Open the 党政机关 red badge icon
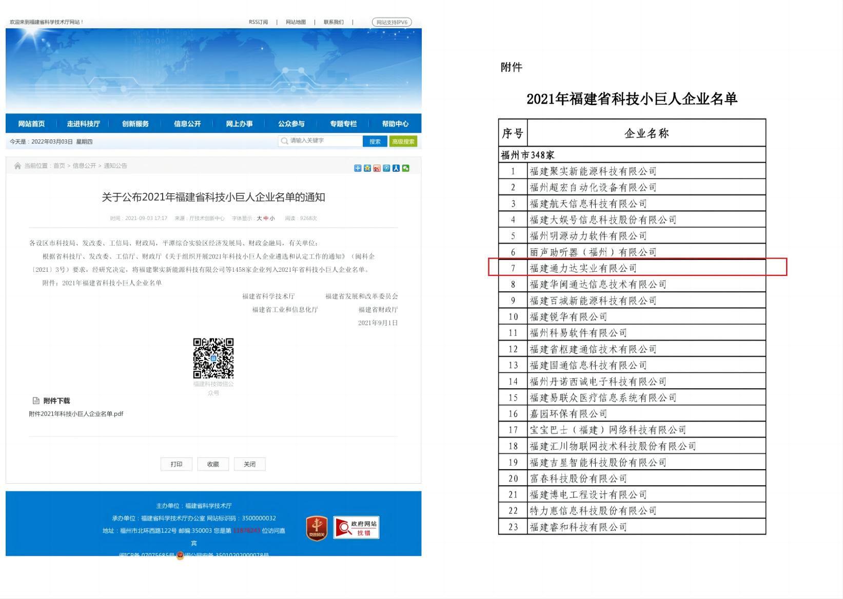The height and width of the screenshot is (599, 843). pos(317,528)
